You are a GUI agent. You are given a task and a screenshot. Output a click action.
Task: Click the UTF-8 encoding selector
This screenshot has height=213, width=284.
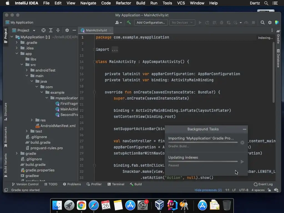tap(244, 190)
